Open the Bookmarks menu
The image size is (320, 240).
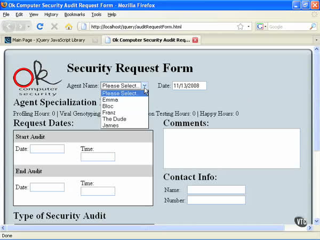point(74,14)
